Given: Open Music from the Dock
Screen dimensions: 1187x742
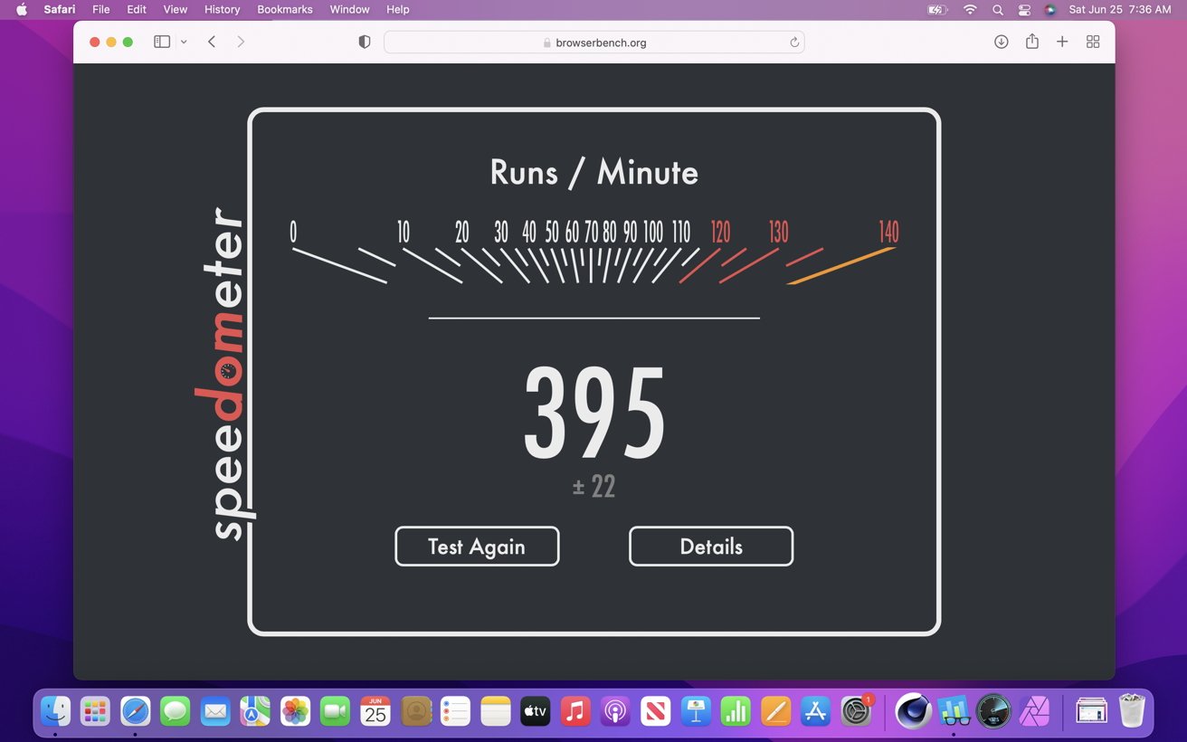Looking at the screenshot, I should [x=575, y=711].
